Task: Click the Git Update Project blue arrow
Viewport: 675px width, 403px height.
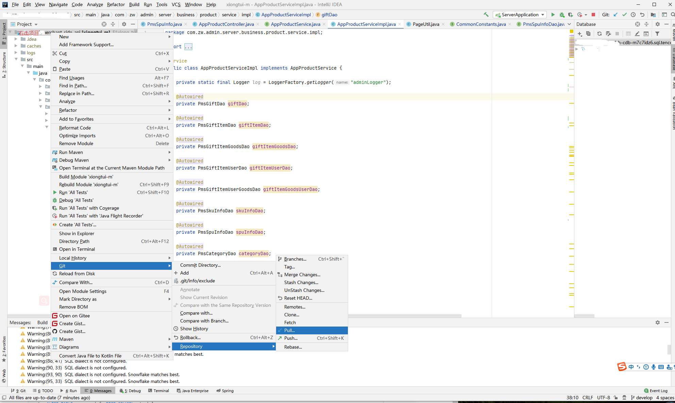Action: click(x=615, y=15)
